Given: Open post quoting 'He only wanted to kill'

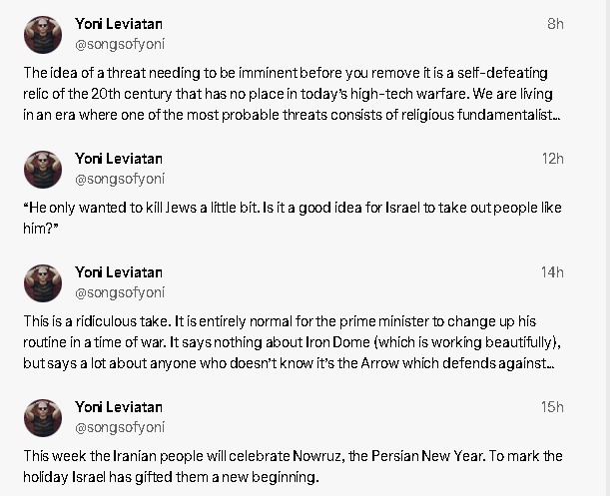Looking at the screenshot, I should pos(293,218).
